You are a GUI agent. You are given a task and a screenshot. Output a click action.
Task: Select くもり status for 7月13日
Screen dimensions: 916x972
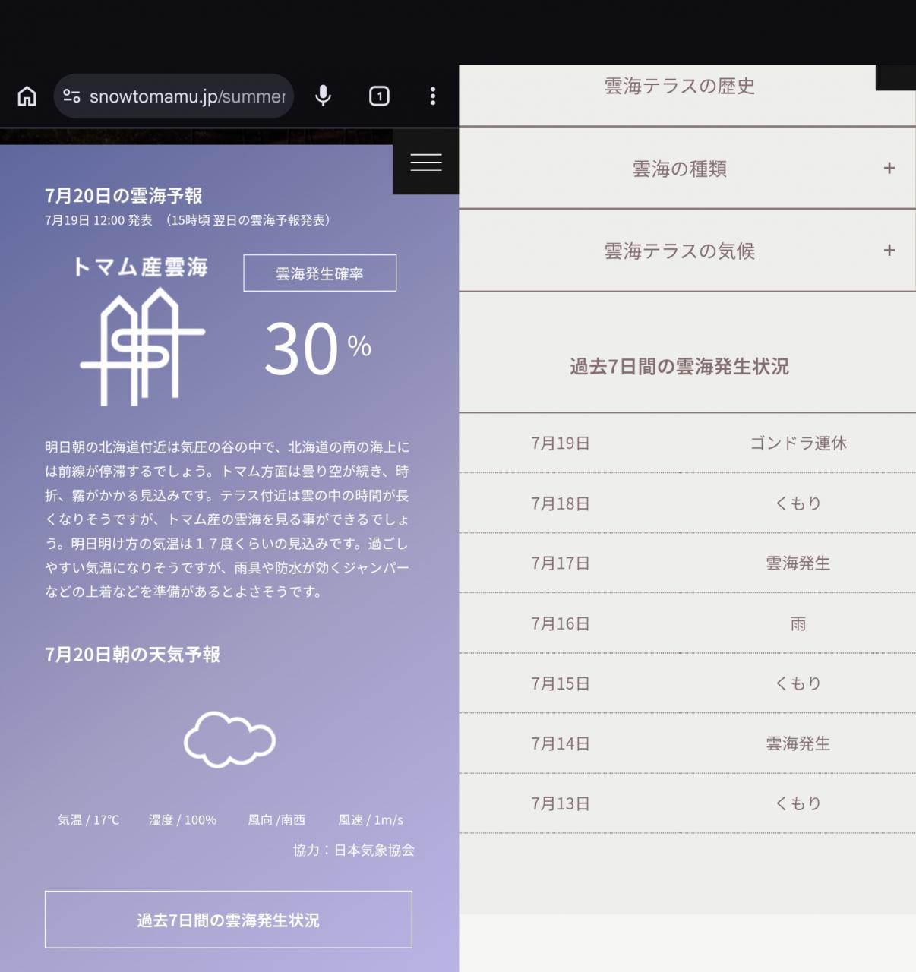coord(798,803)
